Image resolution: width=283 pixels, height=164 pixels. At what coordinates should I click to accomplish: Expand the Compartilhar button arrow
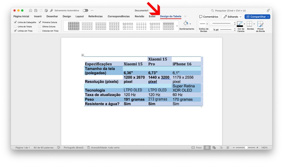click(268, 17)
